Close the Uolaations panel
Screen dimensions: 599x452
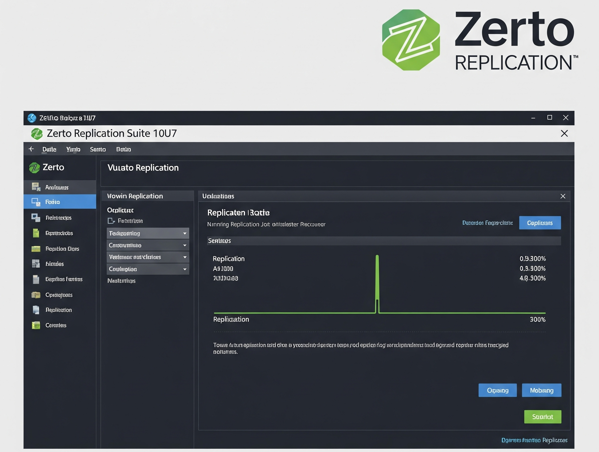click(x=563, y=196)
